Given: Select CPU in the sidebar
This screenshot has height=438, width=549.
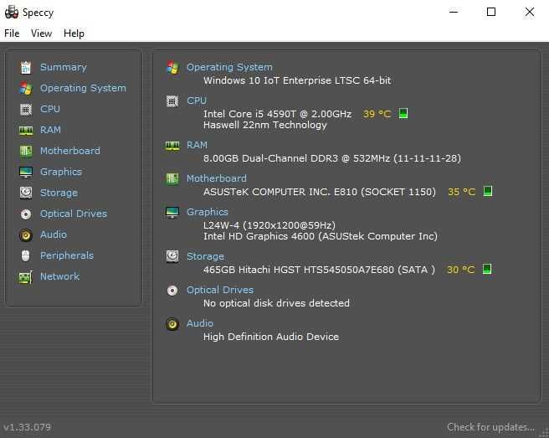Looking at the screenshot, I should 50,109.
